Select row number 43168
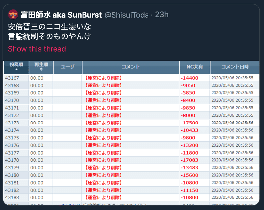This screenshot has width=264, height=210. [x=12, y=86]
